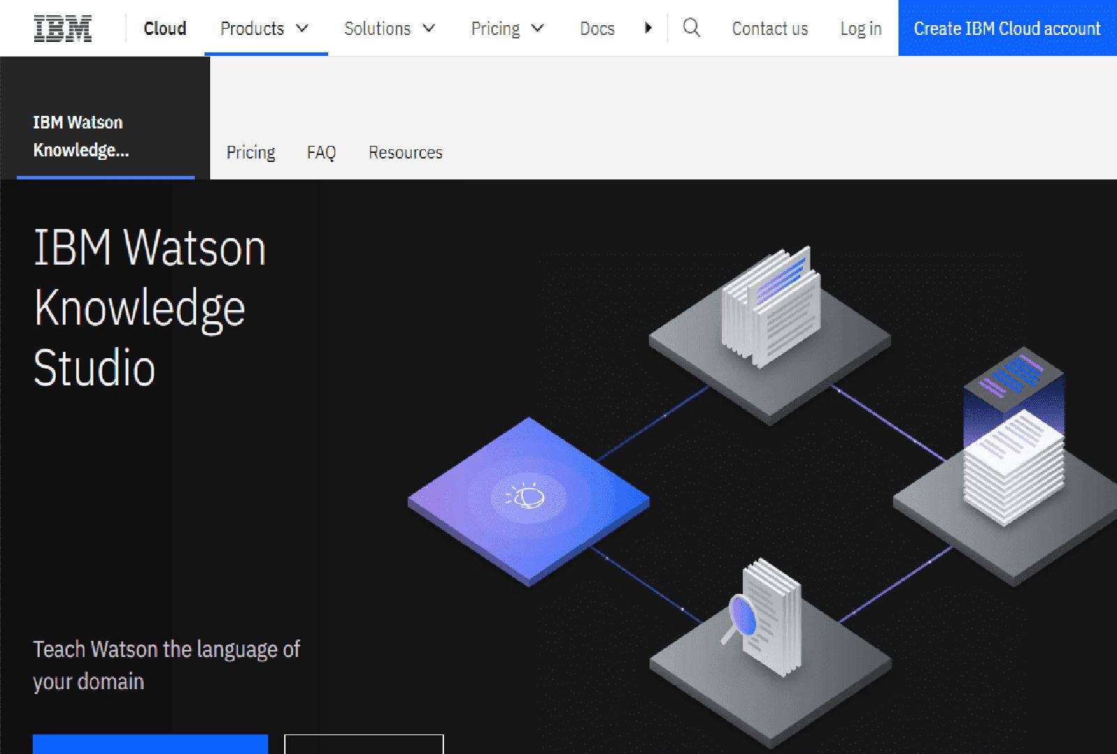Screen dimensions: 1117x754
Task: Open the Docs menu
Action: pos(597,29)
